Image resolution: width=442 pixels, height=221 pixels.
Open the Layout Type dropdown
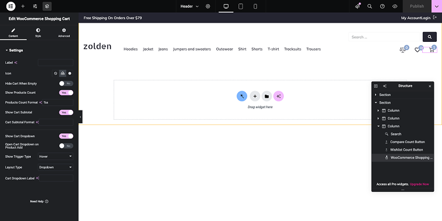[55, 167]
